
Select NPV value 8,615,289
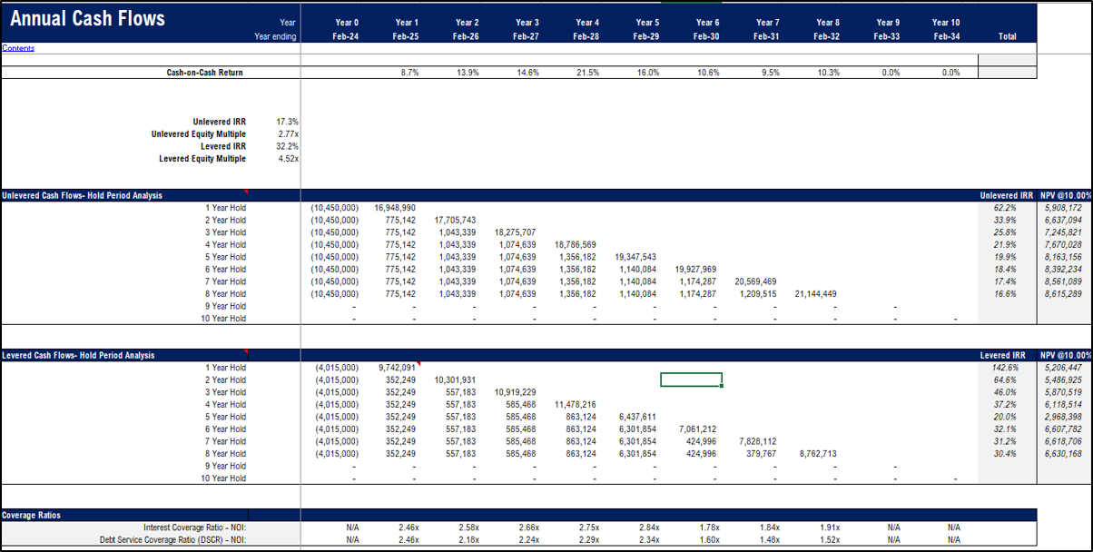tap(1063, 293)
